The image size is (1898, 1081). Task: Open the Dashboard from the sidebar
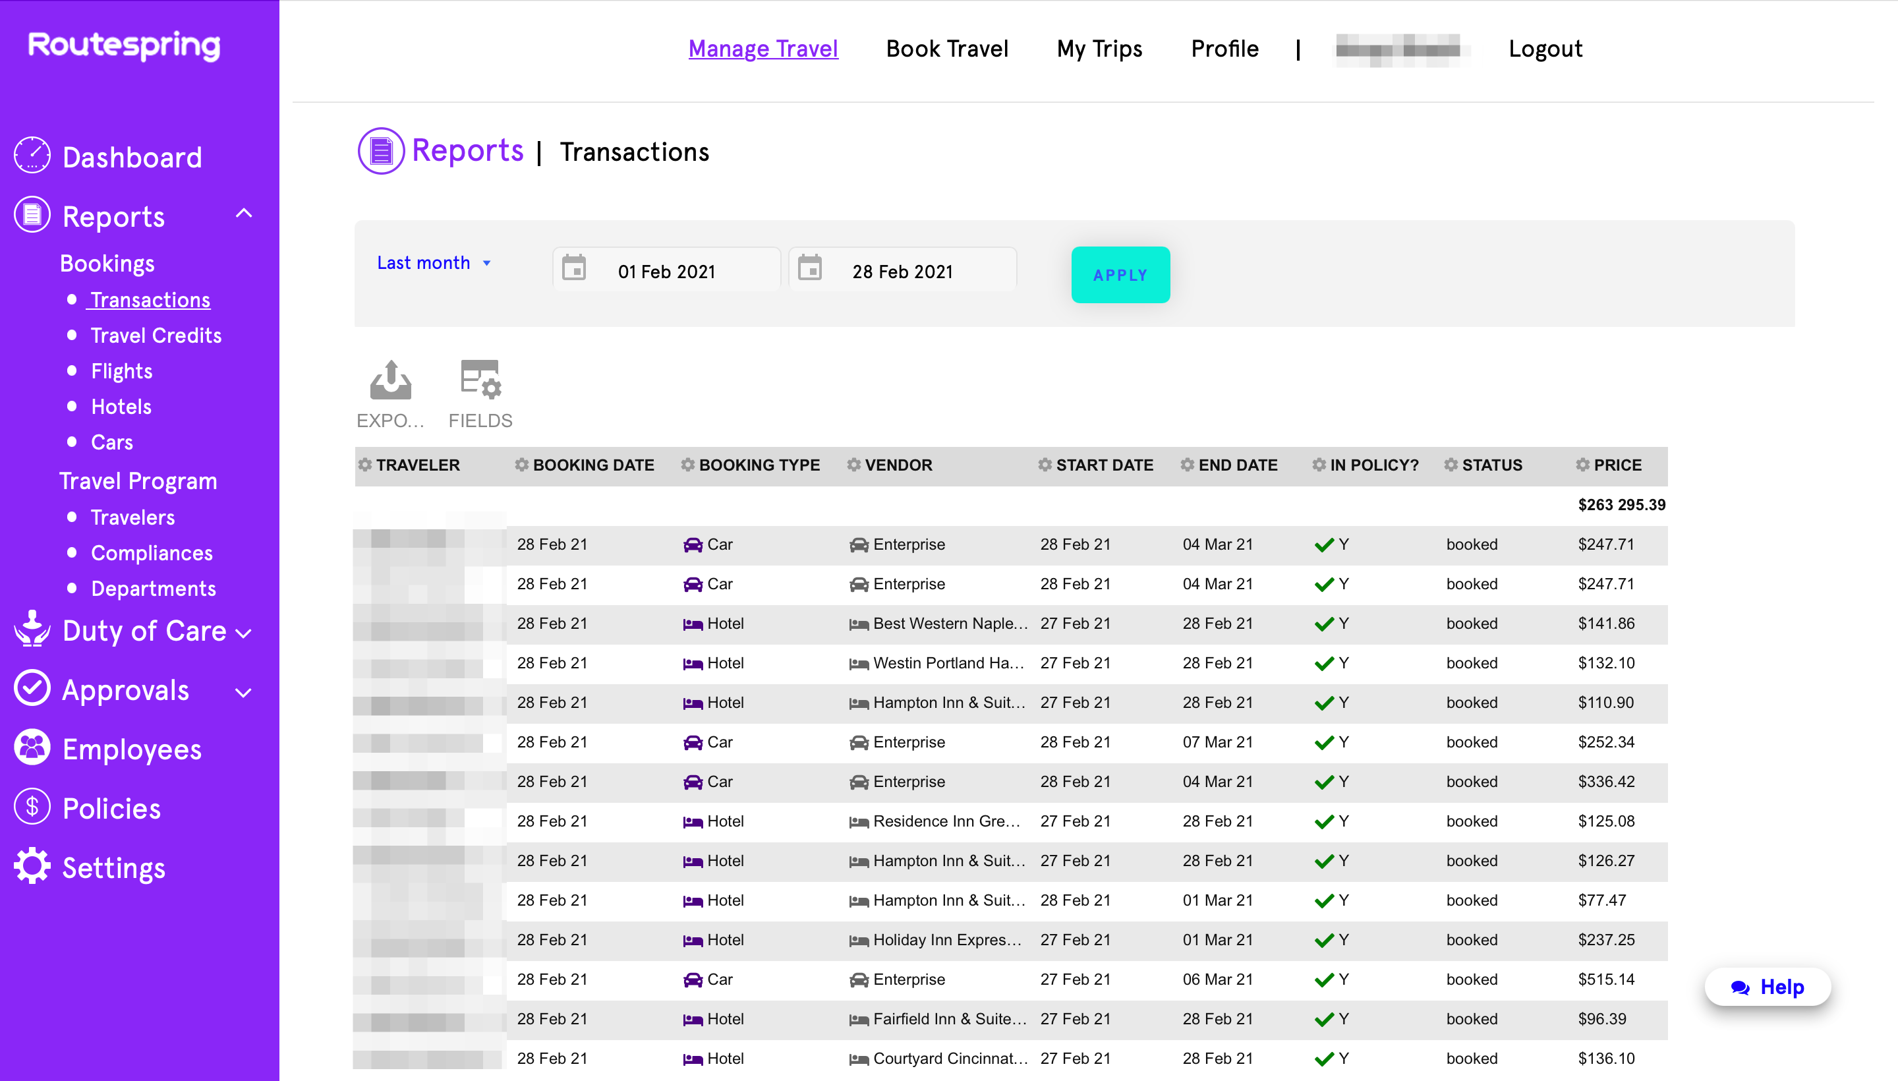click(131, 158)
